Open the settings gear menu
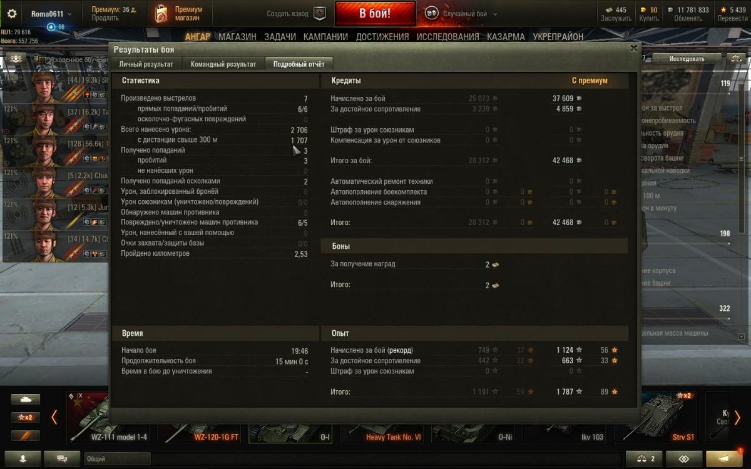 tap(11, 13)
